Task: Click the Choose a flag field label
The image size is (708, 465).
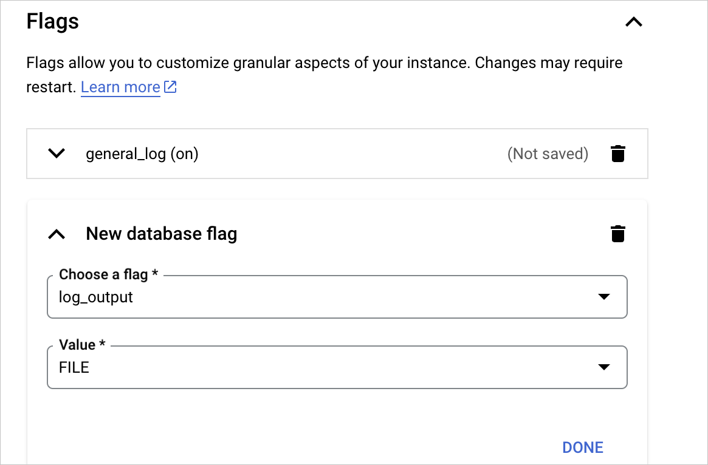Action: click(x=108, y=274)
